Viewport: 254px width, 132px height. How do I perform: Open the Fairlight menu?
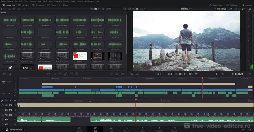pyautogui.click(x=80, y=1)
